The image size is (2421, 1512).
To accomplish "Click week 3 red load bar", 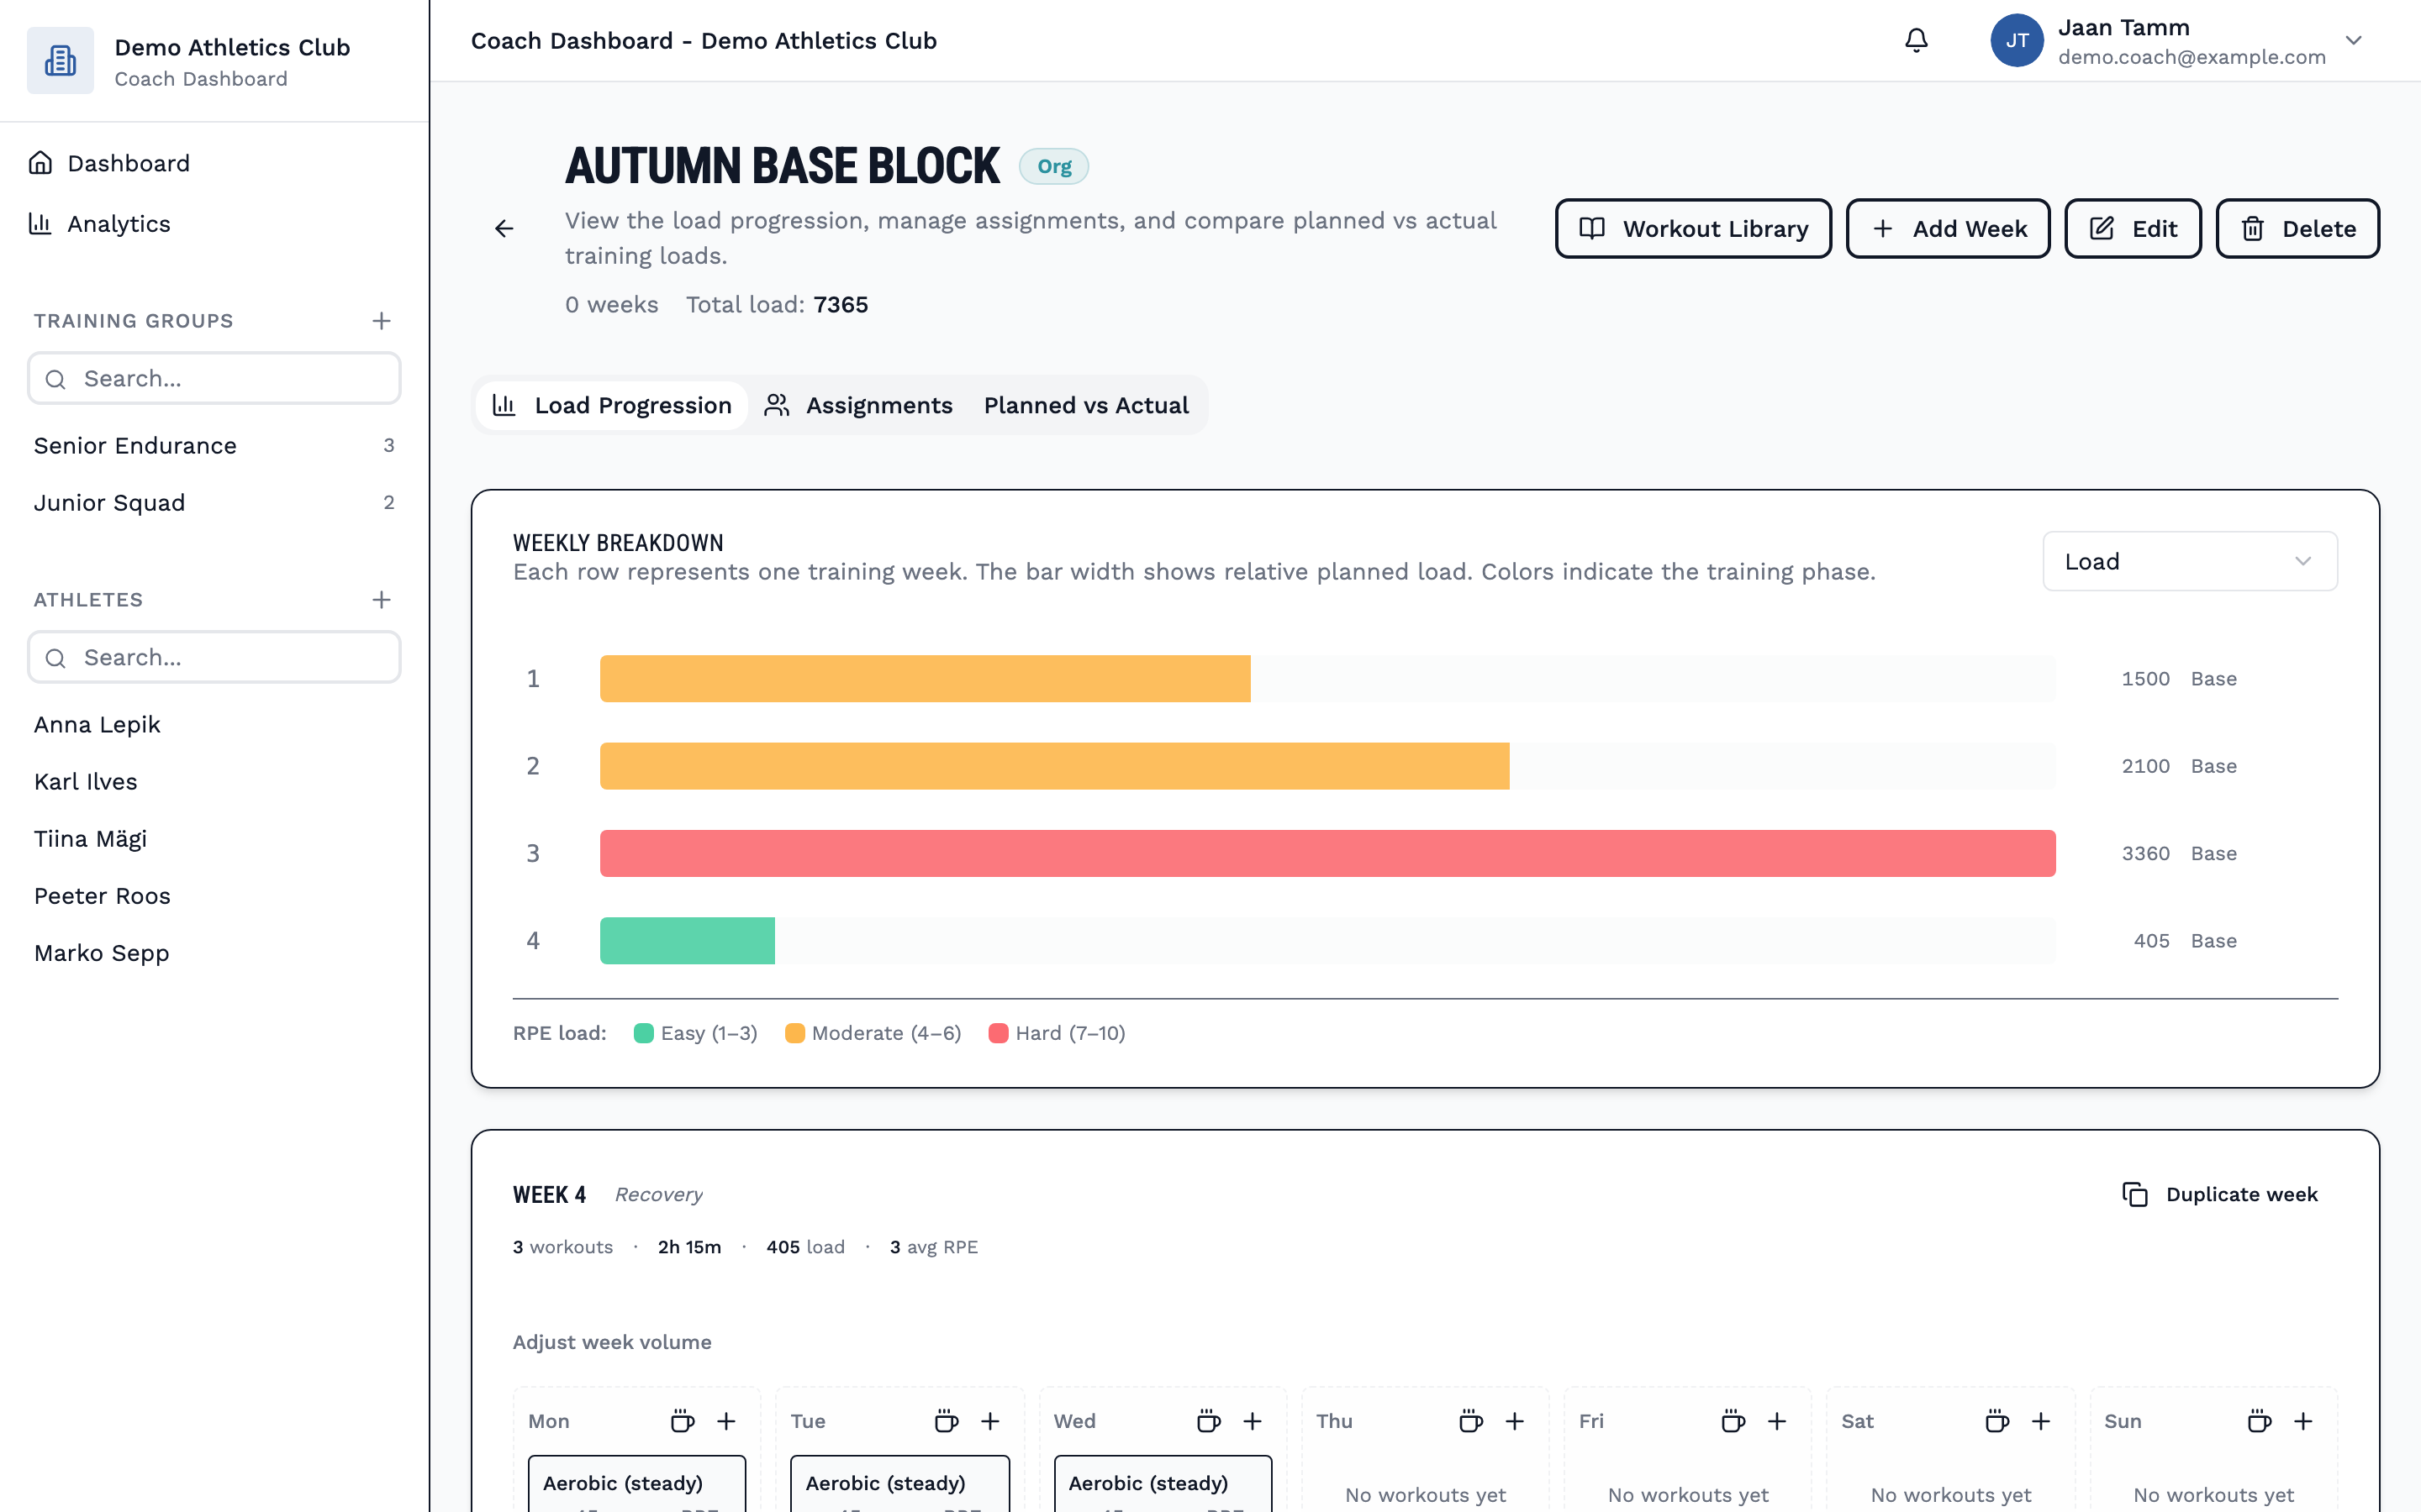I will click(x=1327, y=853).
